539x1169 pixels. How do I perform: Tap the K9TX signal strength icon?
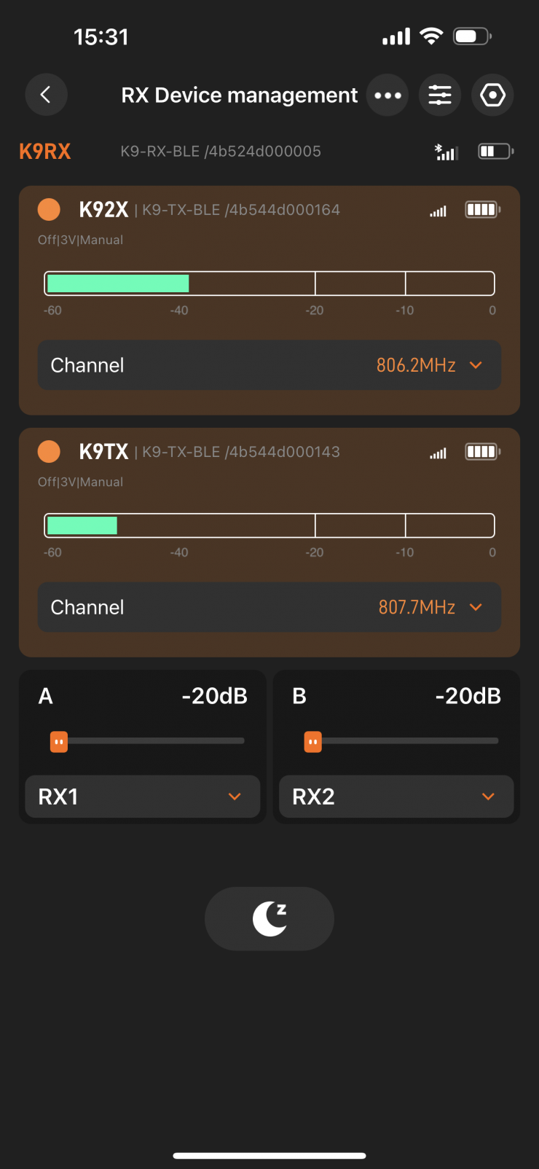[438, 453]
